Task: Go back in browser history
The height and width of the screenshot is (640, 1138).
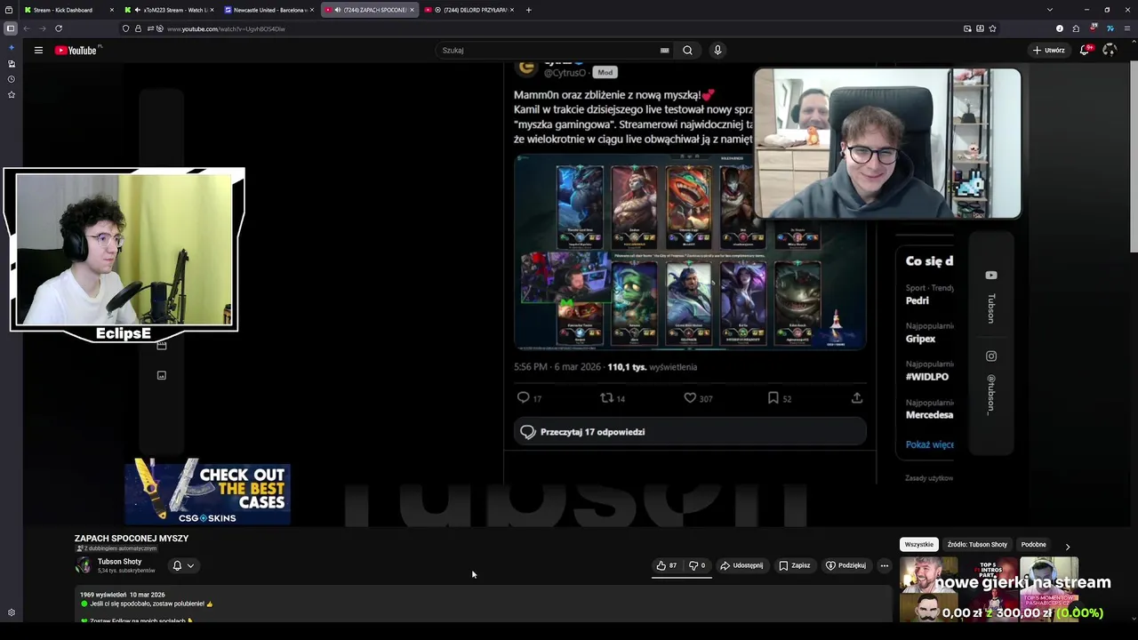Action: pyautogui.click(x=27, y=28)
